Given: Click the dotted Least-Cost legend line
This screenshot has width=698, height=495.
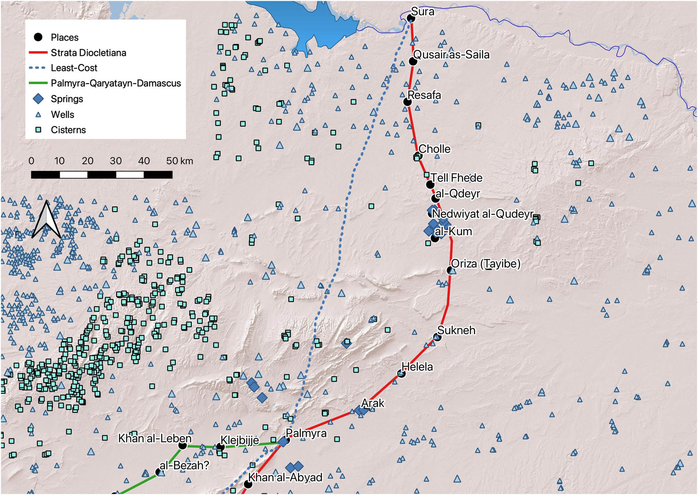Looking at the screenshot, I should [38, 68].
